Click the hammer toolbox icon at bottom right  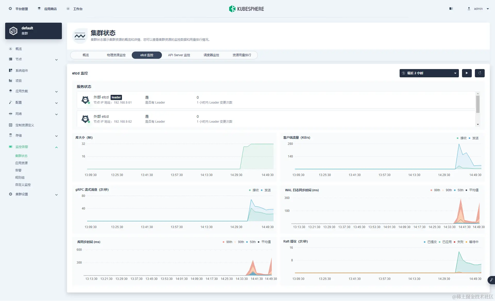pyautogui.click(x=491, y=280)
